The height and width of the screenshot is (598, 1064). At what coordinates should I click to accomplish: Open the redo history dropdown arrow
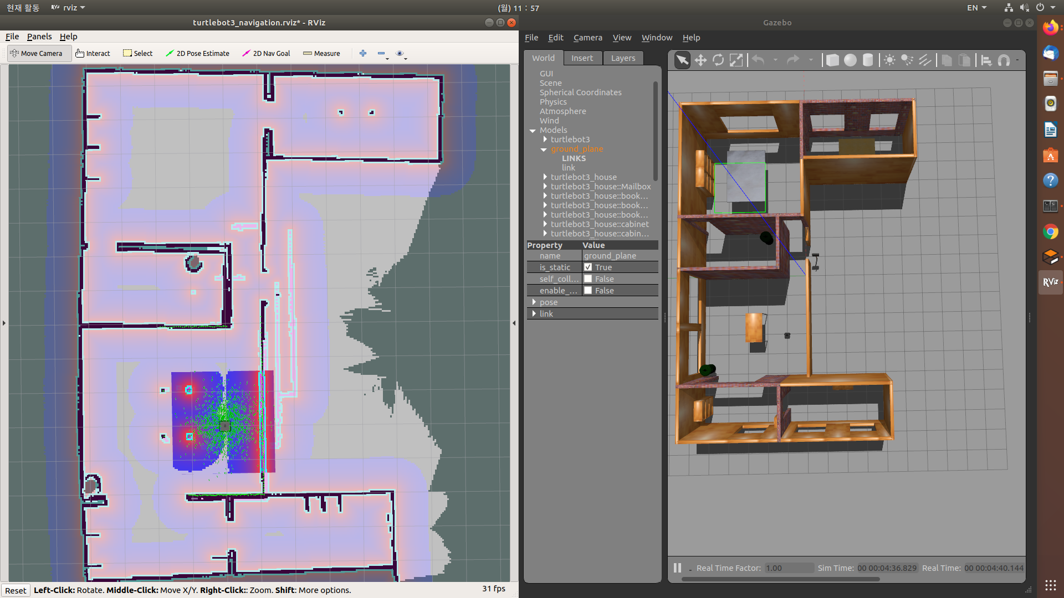[811, 60]
